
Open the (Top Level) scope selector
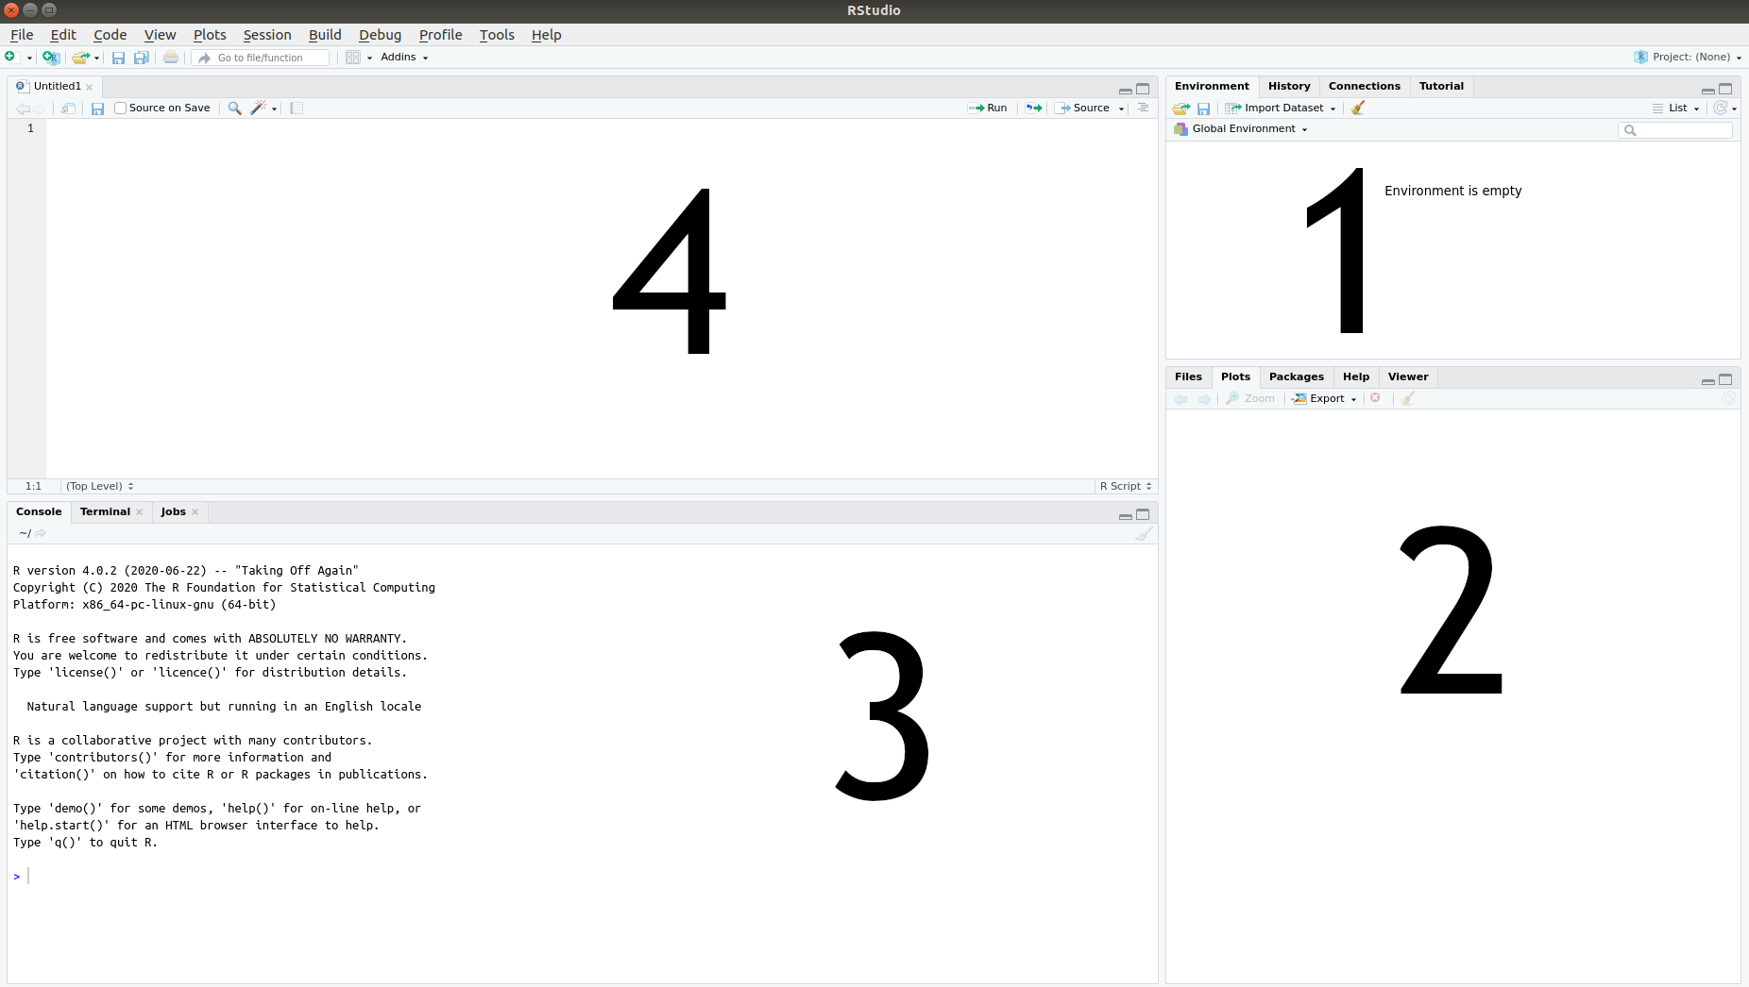pos(100,487)
